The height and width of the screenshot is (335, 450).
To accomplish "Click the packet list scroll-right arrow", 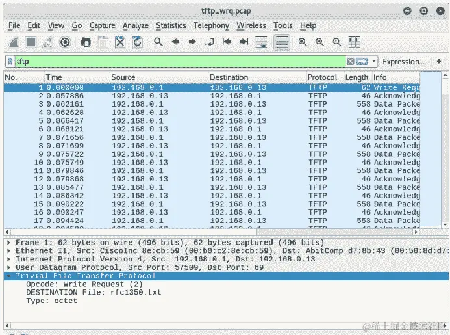I will 416,232.
